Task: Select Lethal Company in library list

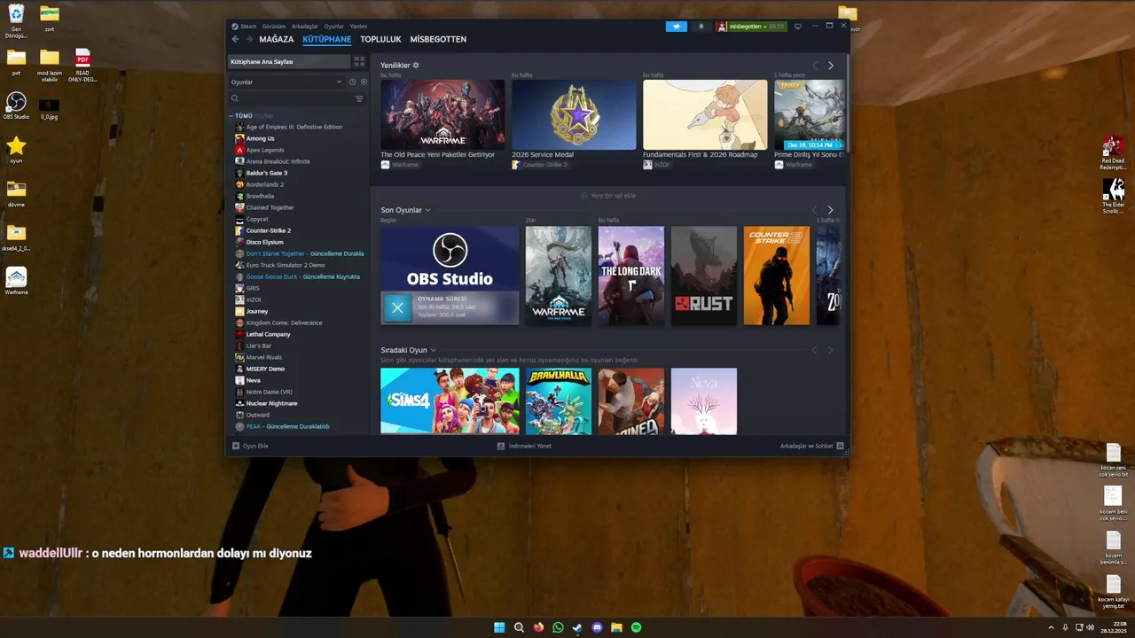Action: [269, 334]
